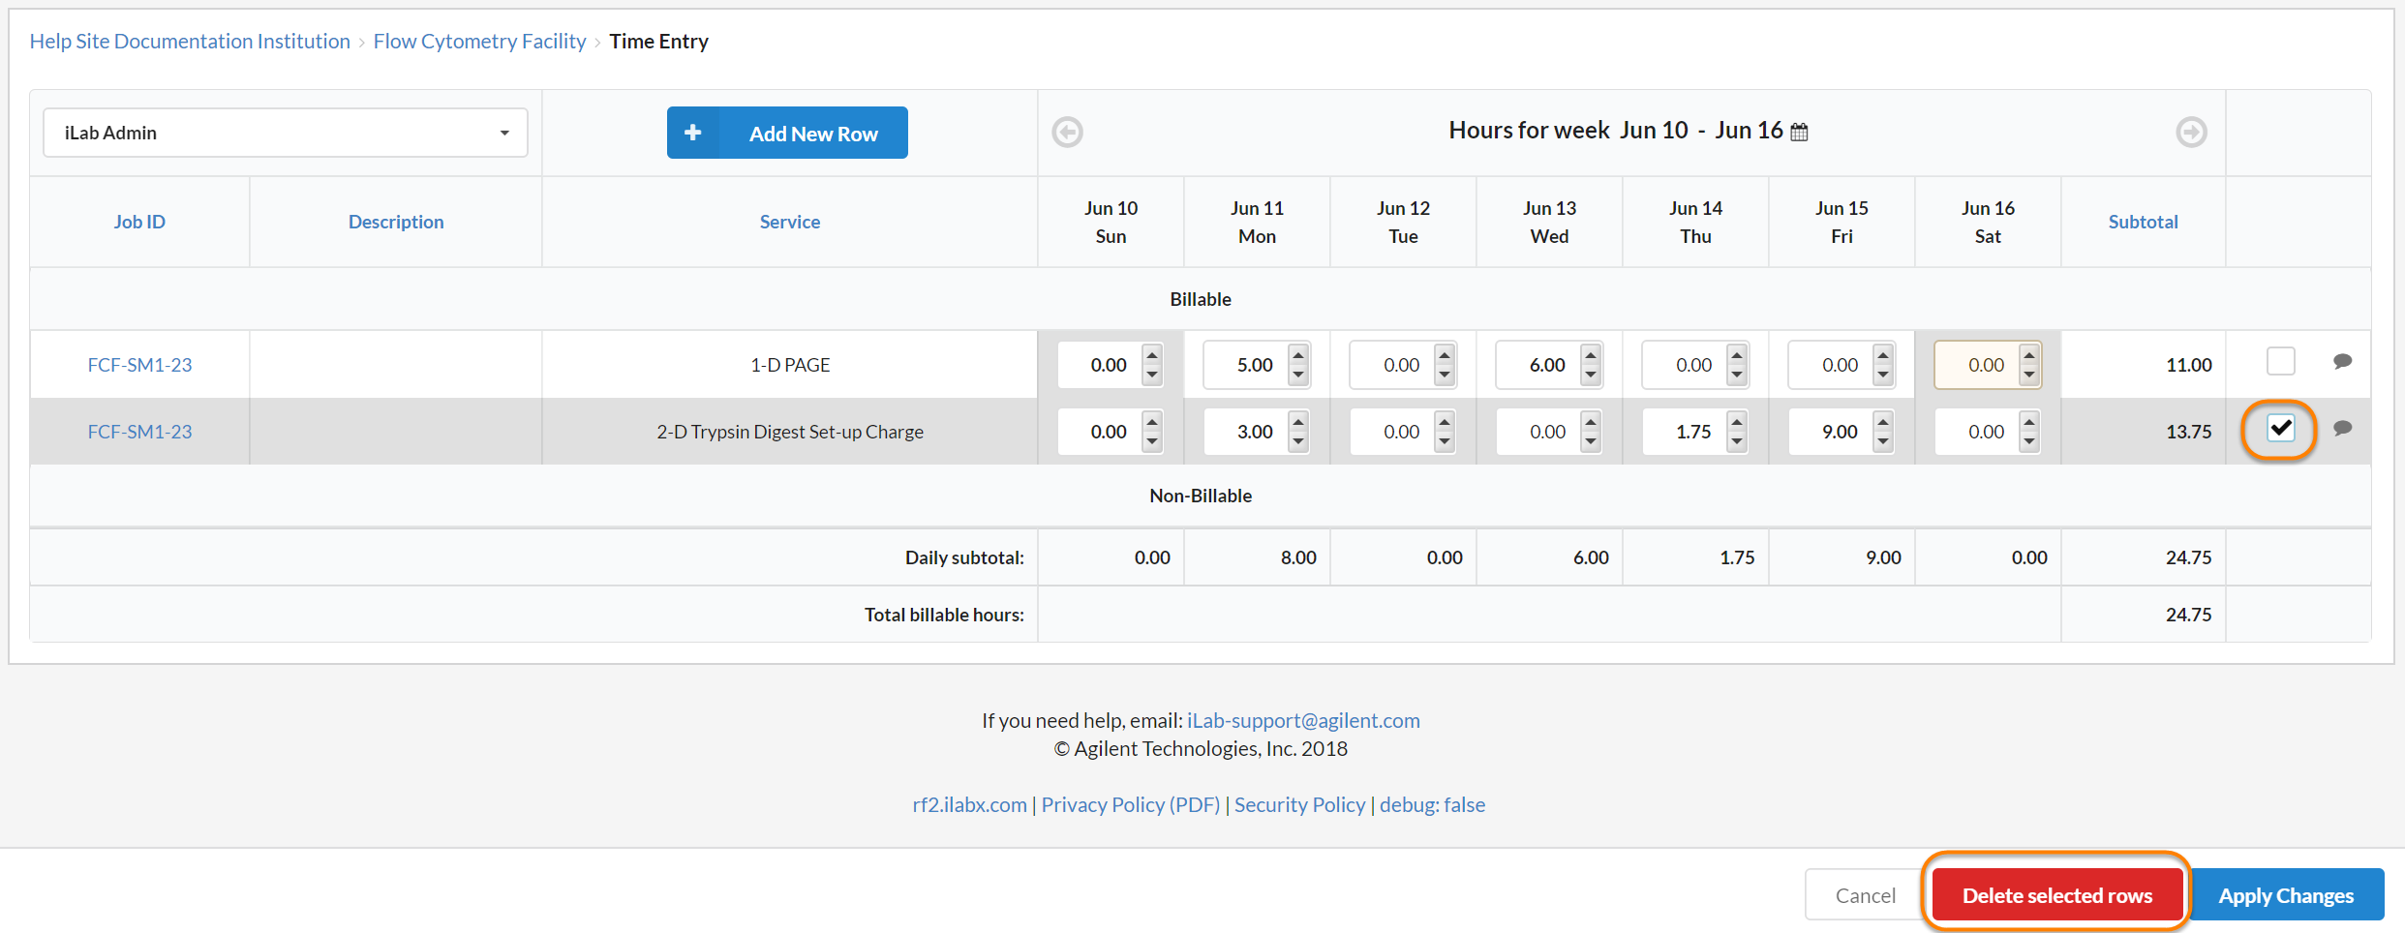Click Apply Changes button
The height and width of the screenshot is (933, 2405).
coord(2285,895)
